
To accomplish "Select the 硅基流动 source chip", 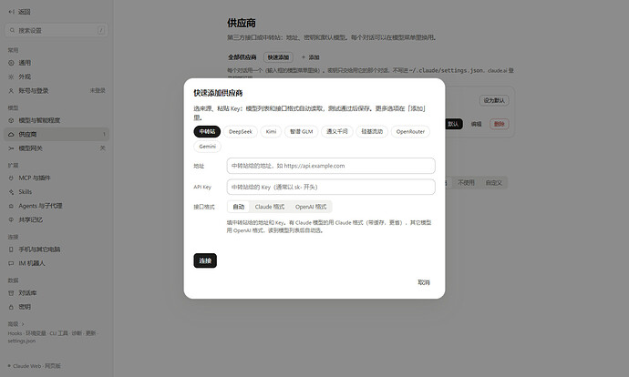I will [x=372, y=131].
